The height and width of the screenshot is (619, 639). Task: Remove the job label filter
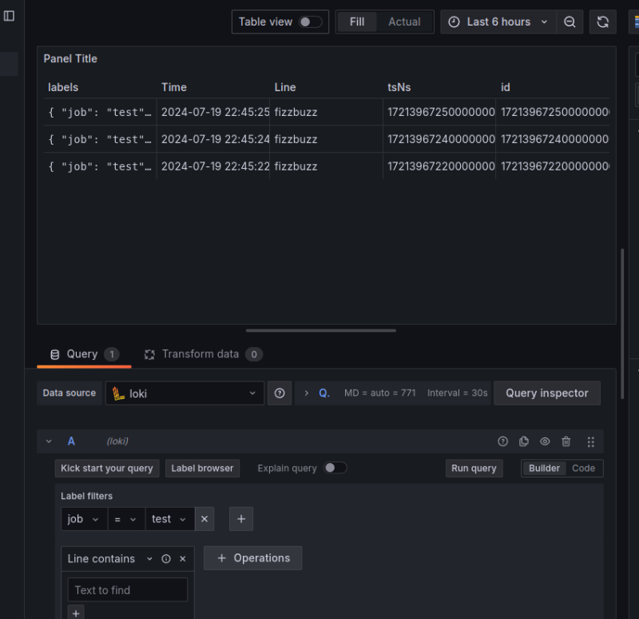(204, 519)
